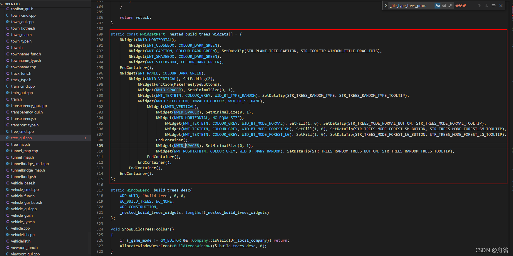Open train_cmd.cpp file
This screenshot has height=256, width=513.
pyautogui.click(x=45, y=86)
